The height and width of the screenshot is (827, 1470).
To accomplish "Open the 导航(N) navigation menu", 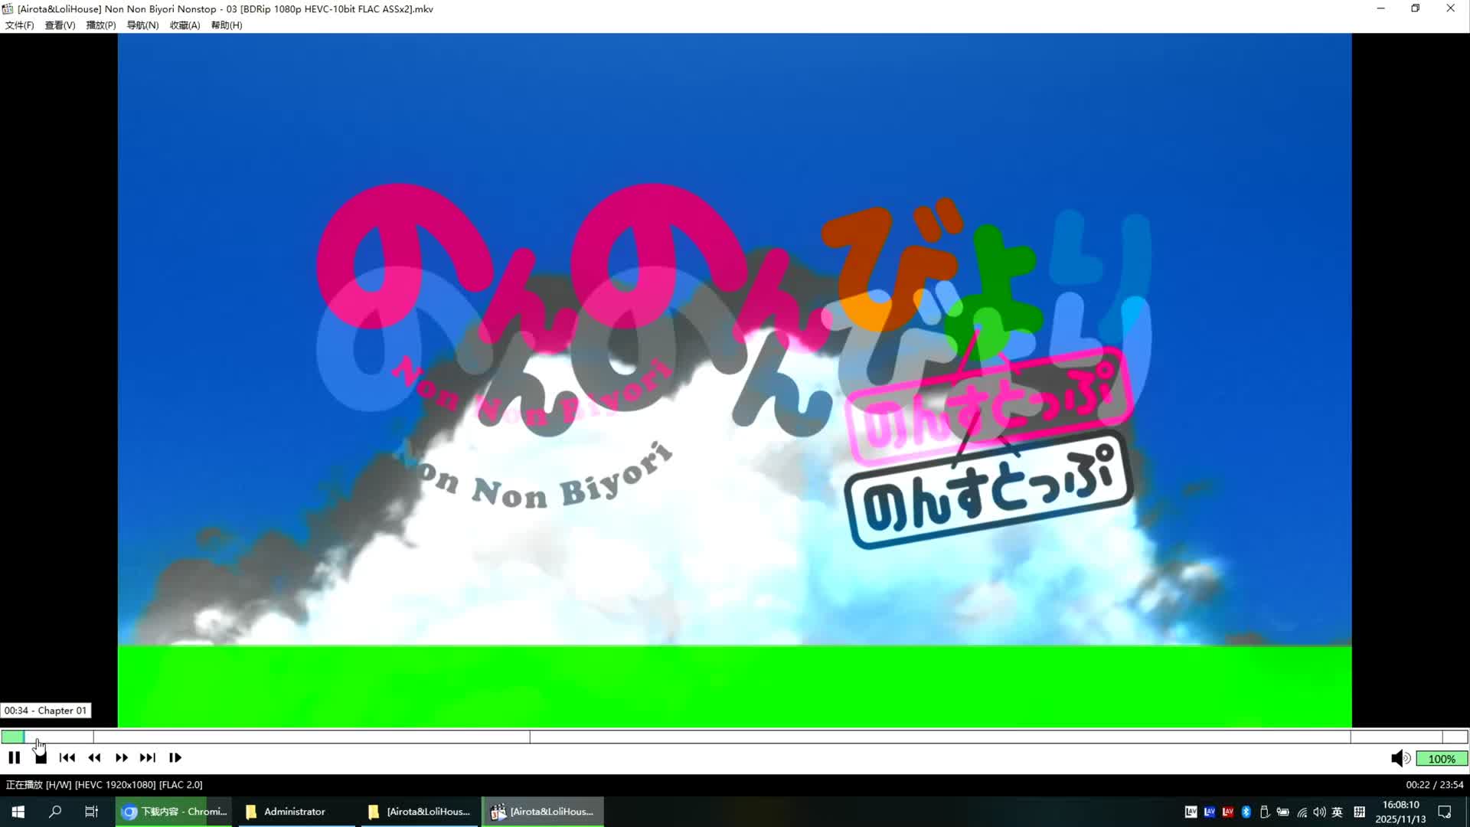I will coord(142,25).
